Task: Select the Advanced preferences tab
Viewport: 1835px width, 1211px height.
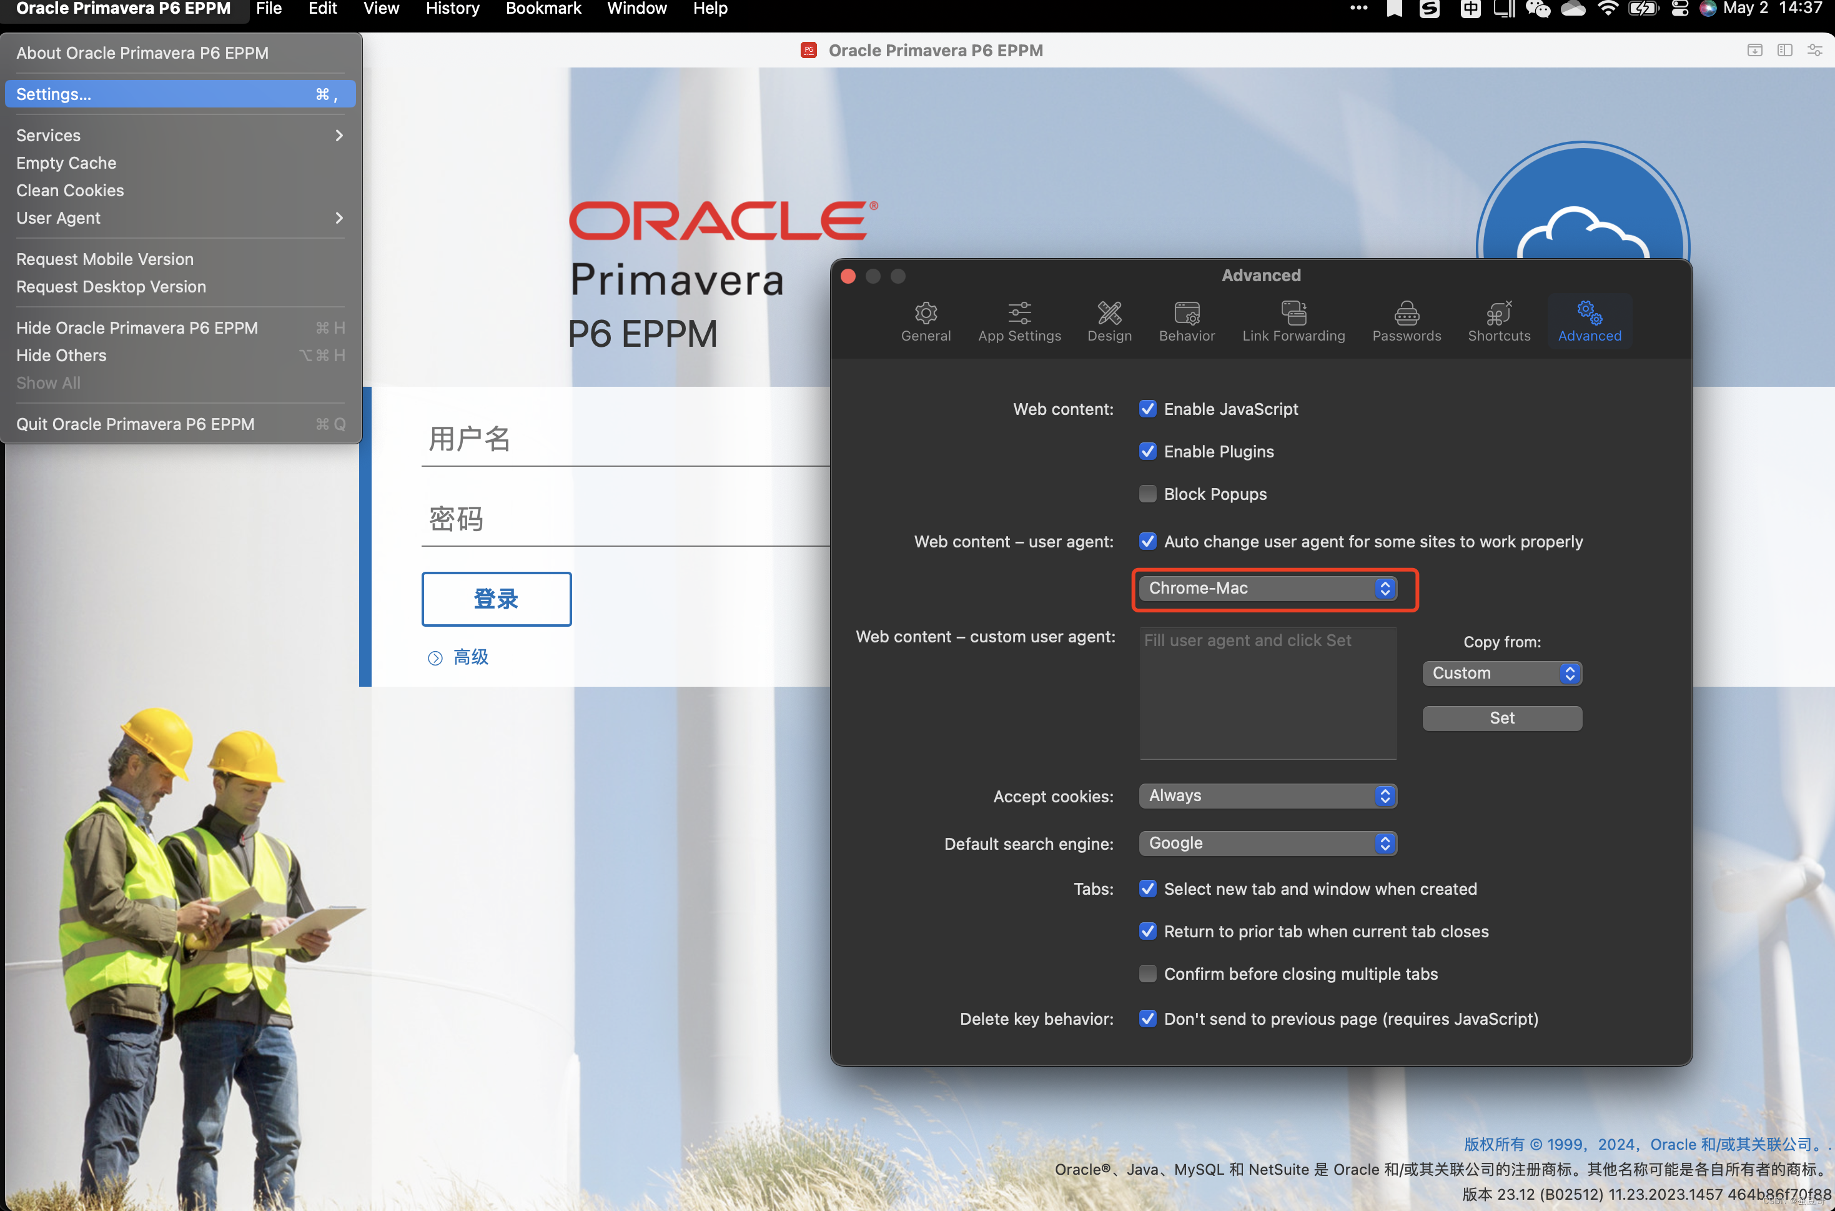Action: 1589,321
